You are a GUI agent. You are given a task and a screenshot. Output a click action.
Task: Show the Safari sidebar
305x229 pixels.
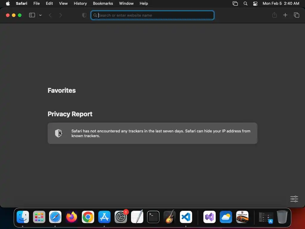[x=32, y=15]
